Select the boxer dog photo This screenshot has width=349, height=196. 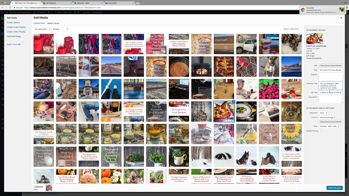click(269, 67)
